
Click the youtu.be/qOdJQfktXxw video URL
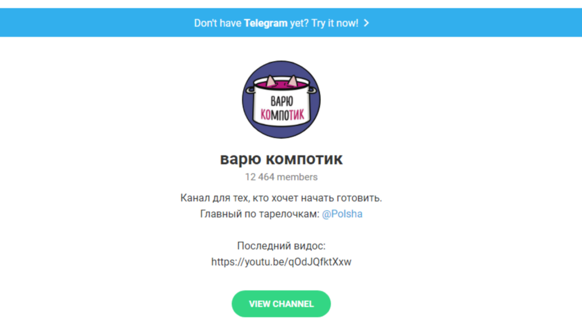[x=281, y=262]
